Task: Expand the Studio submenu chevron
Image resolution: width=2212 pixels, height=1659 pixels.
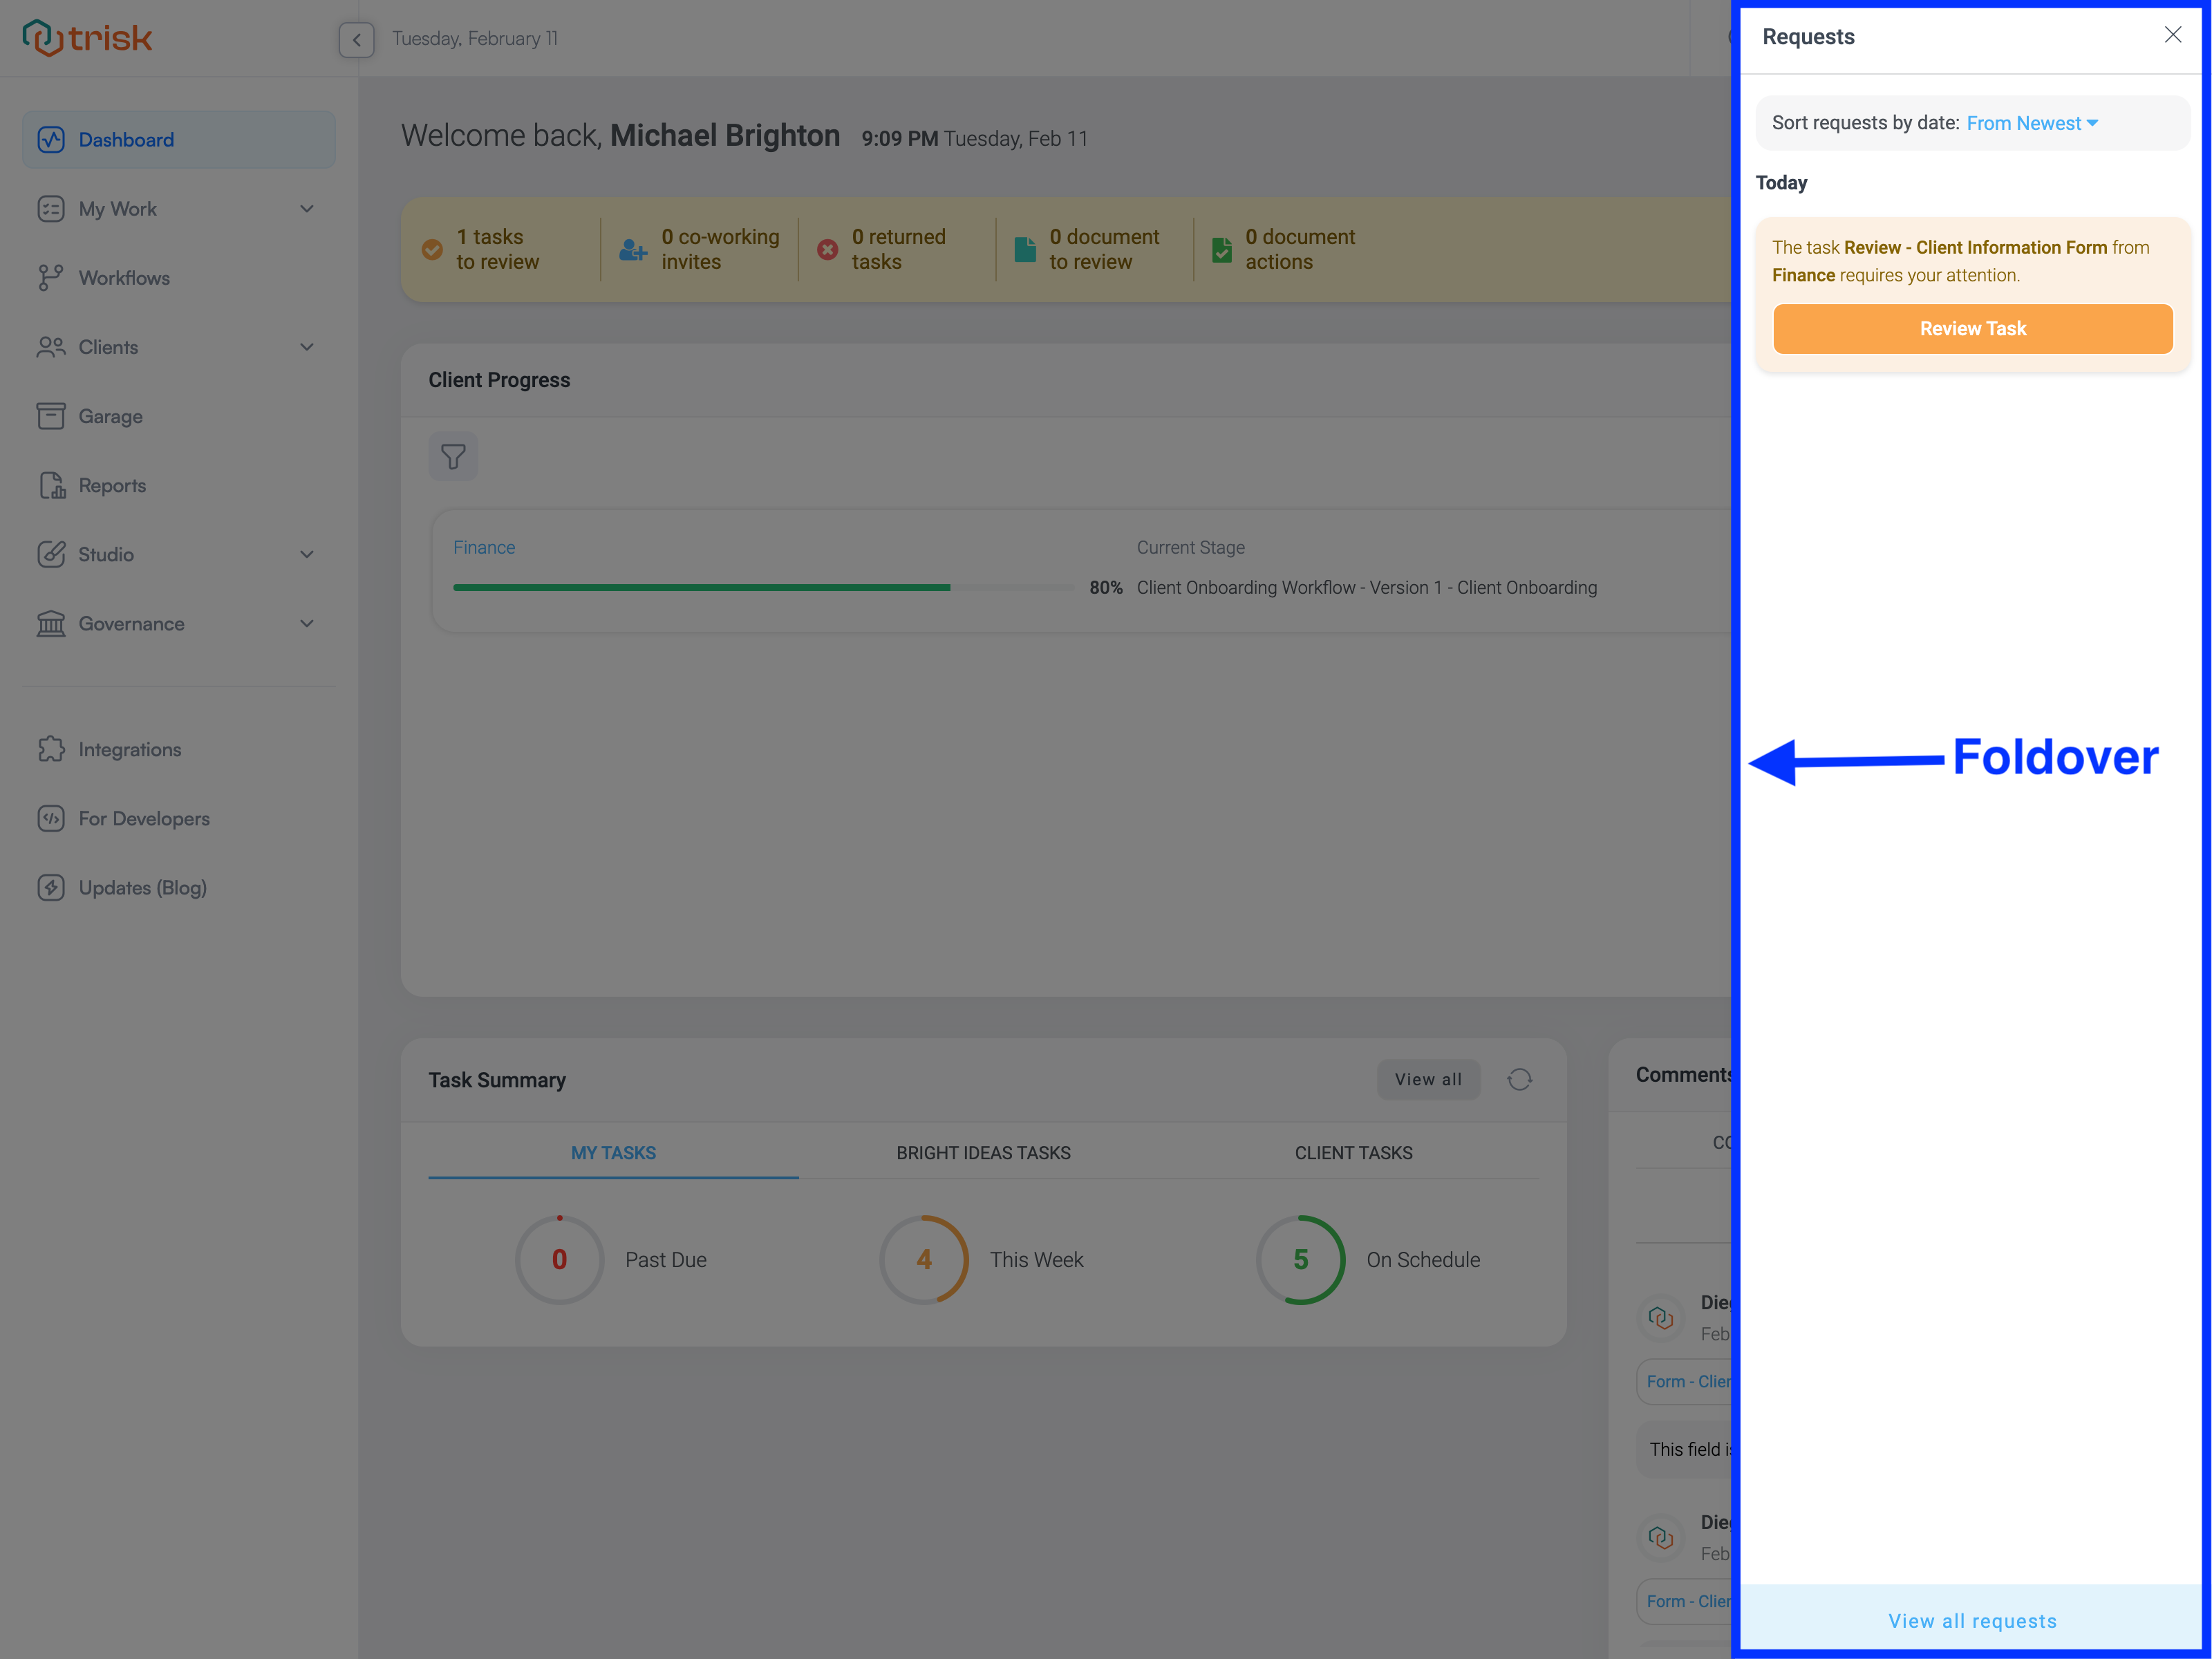Action: [307, 554]
